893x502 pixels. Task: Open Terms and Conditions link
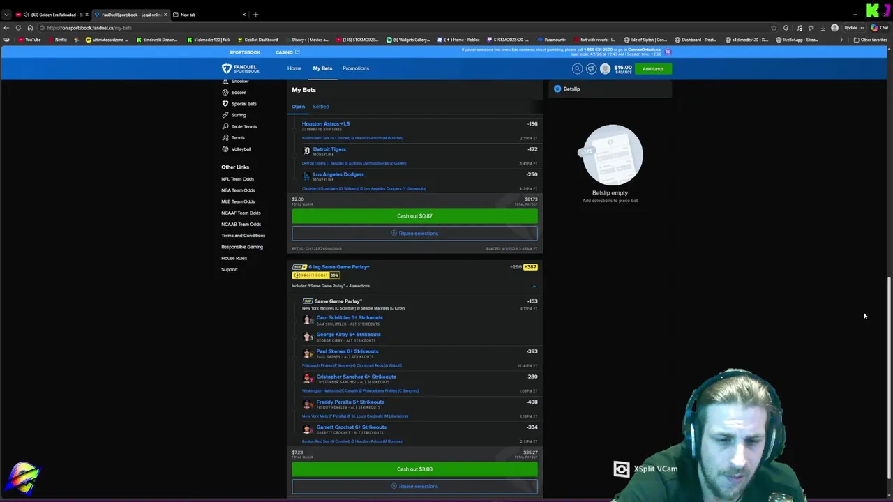[243, 236]
